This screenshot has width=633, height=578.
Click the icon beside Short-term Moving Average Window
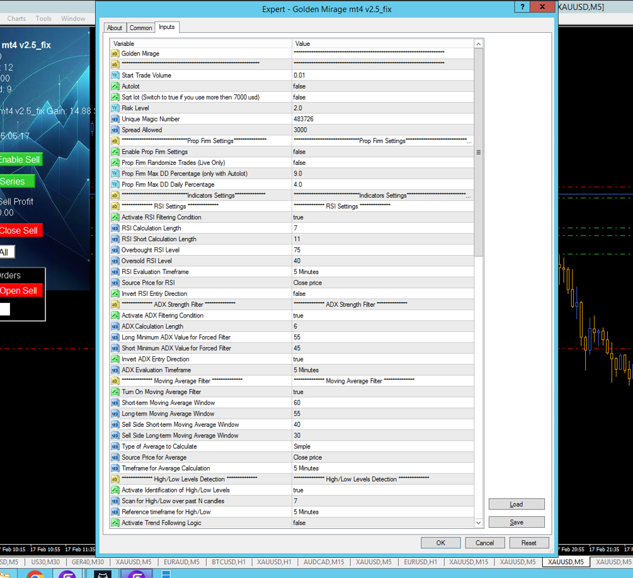tap(115, 402)
